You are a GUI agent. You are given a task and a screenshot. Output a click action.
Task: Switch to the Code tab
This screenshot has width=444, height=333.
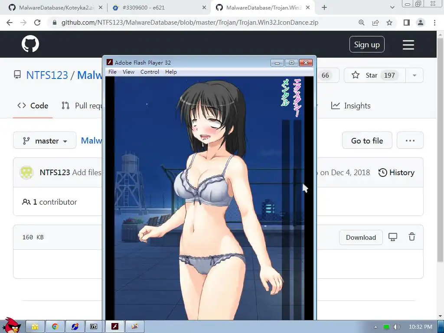(33, 106)
